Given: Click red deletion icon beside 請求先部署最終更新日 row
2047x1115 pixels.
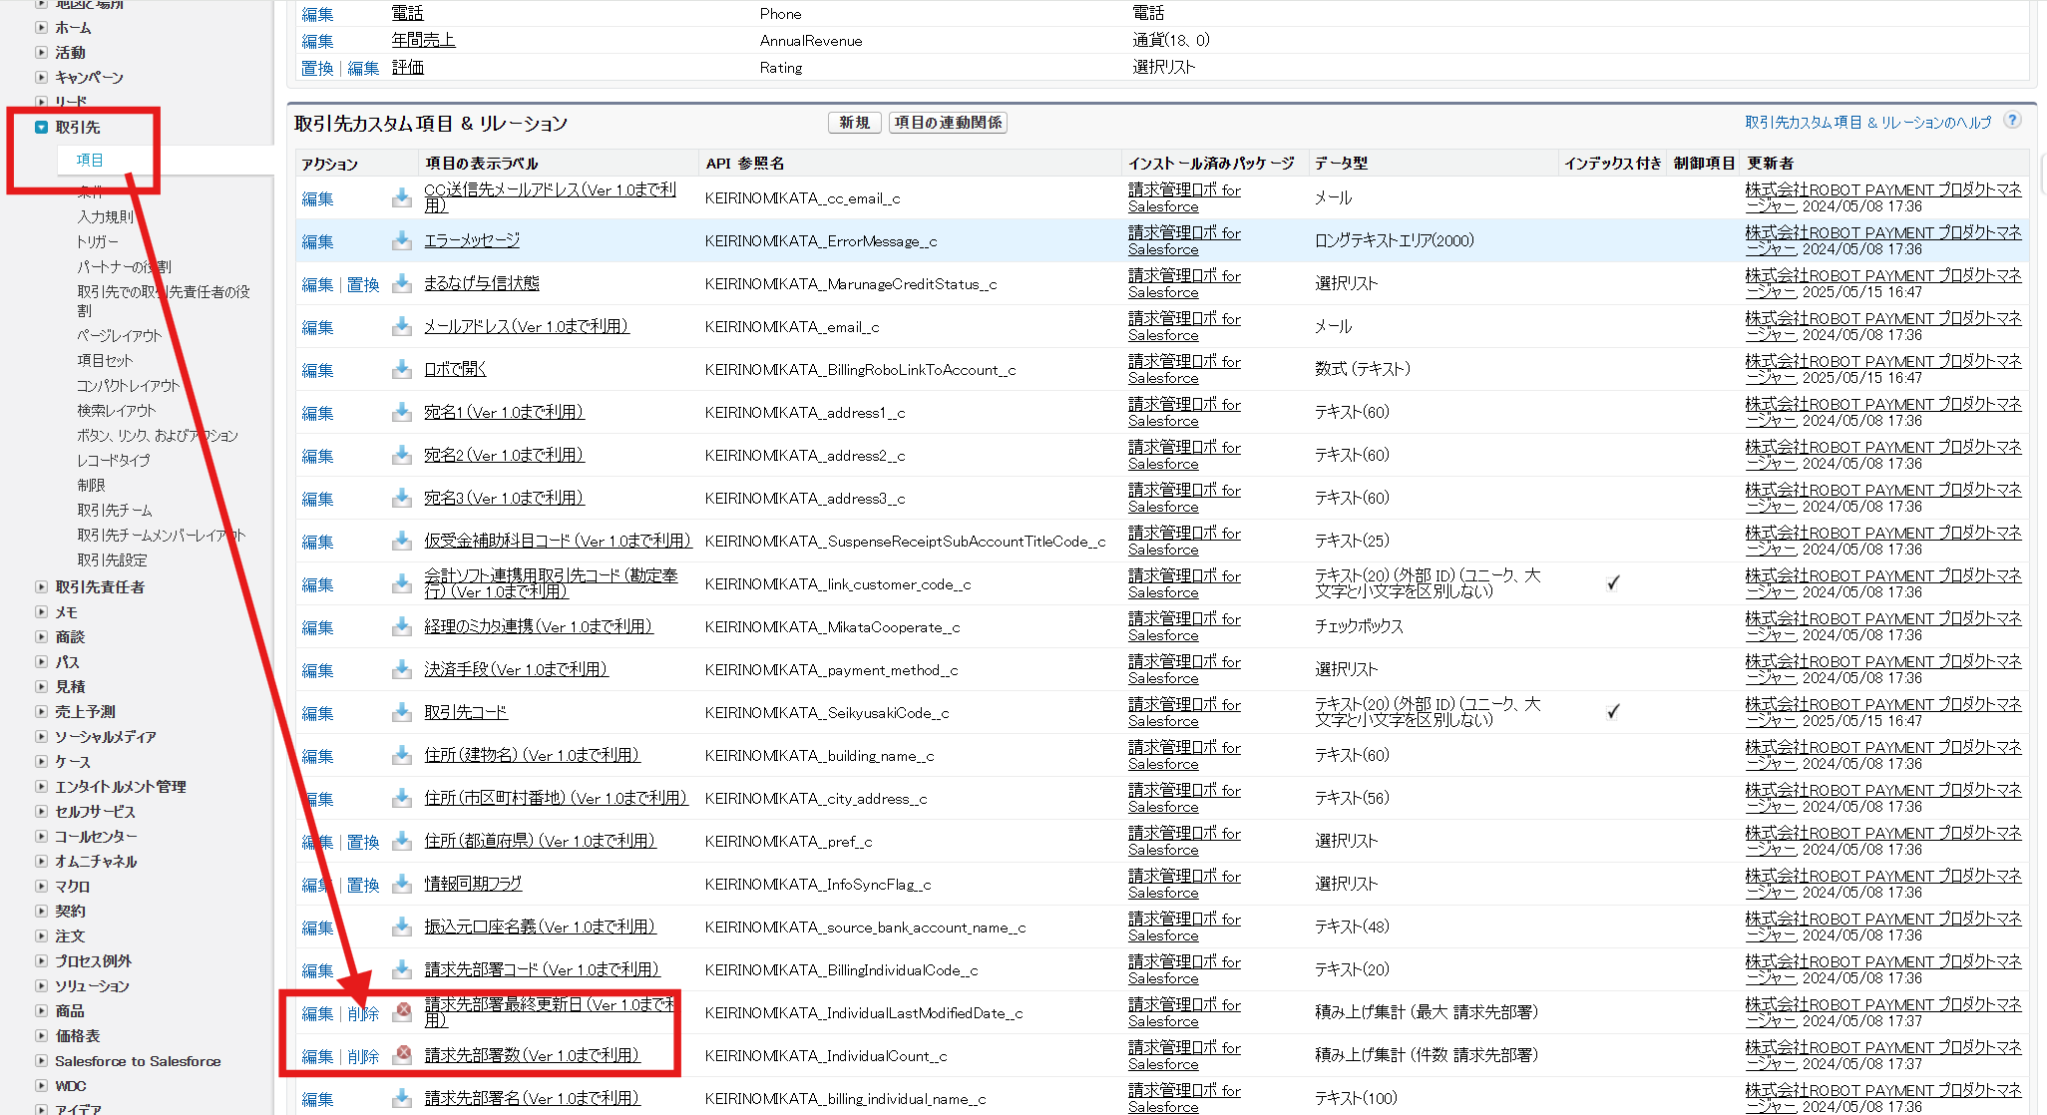Looking at the screenshot, I should pyautogui.click(x=402, y=1012).
